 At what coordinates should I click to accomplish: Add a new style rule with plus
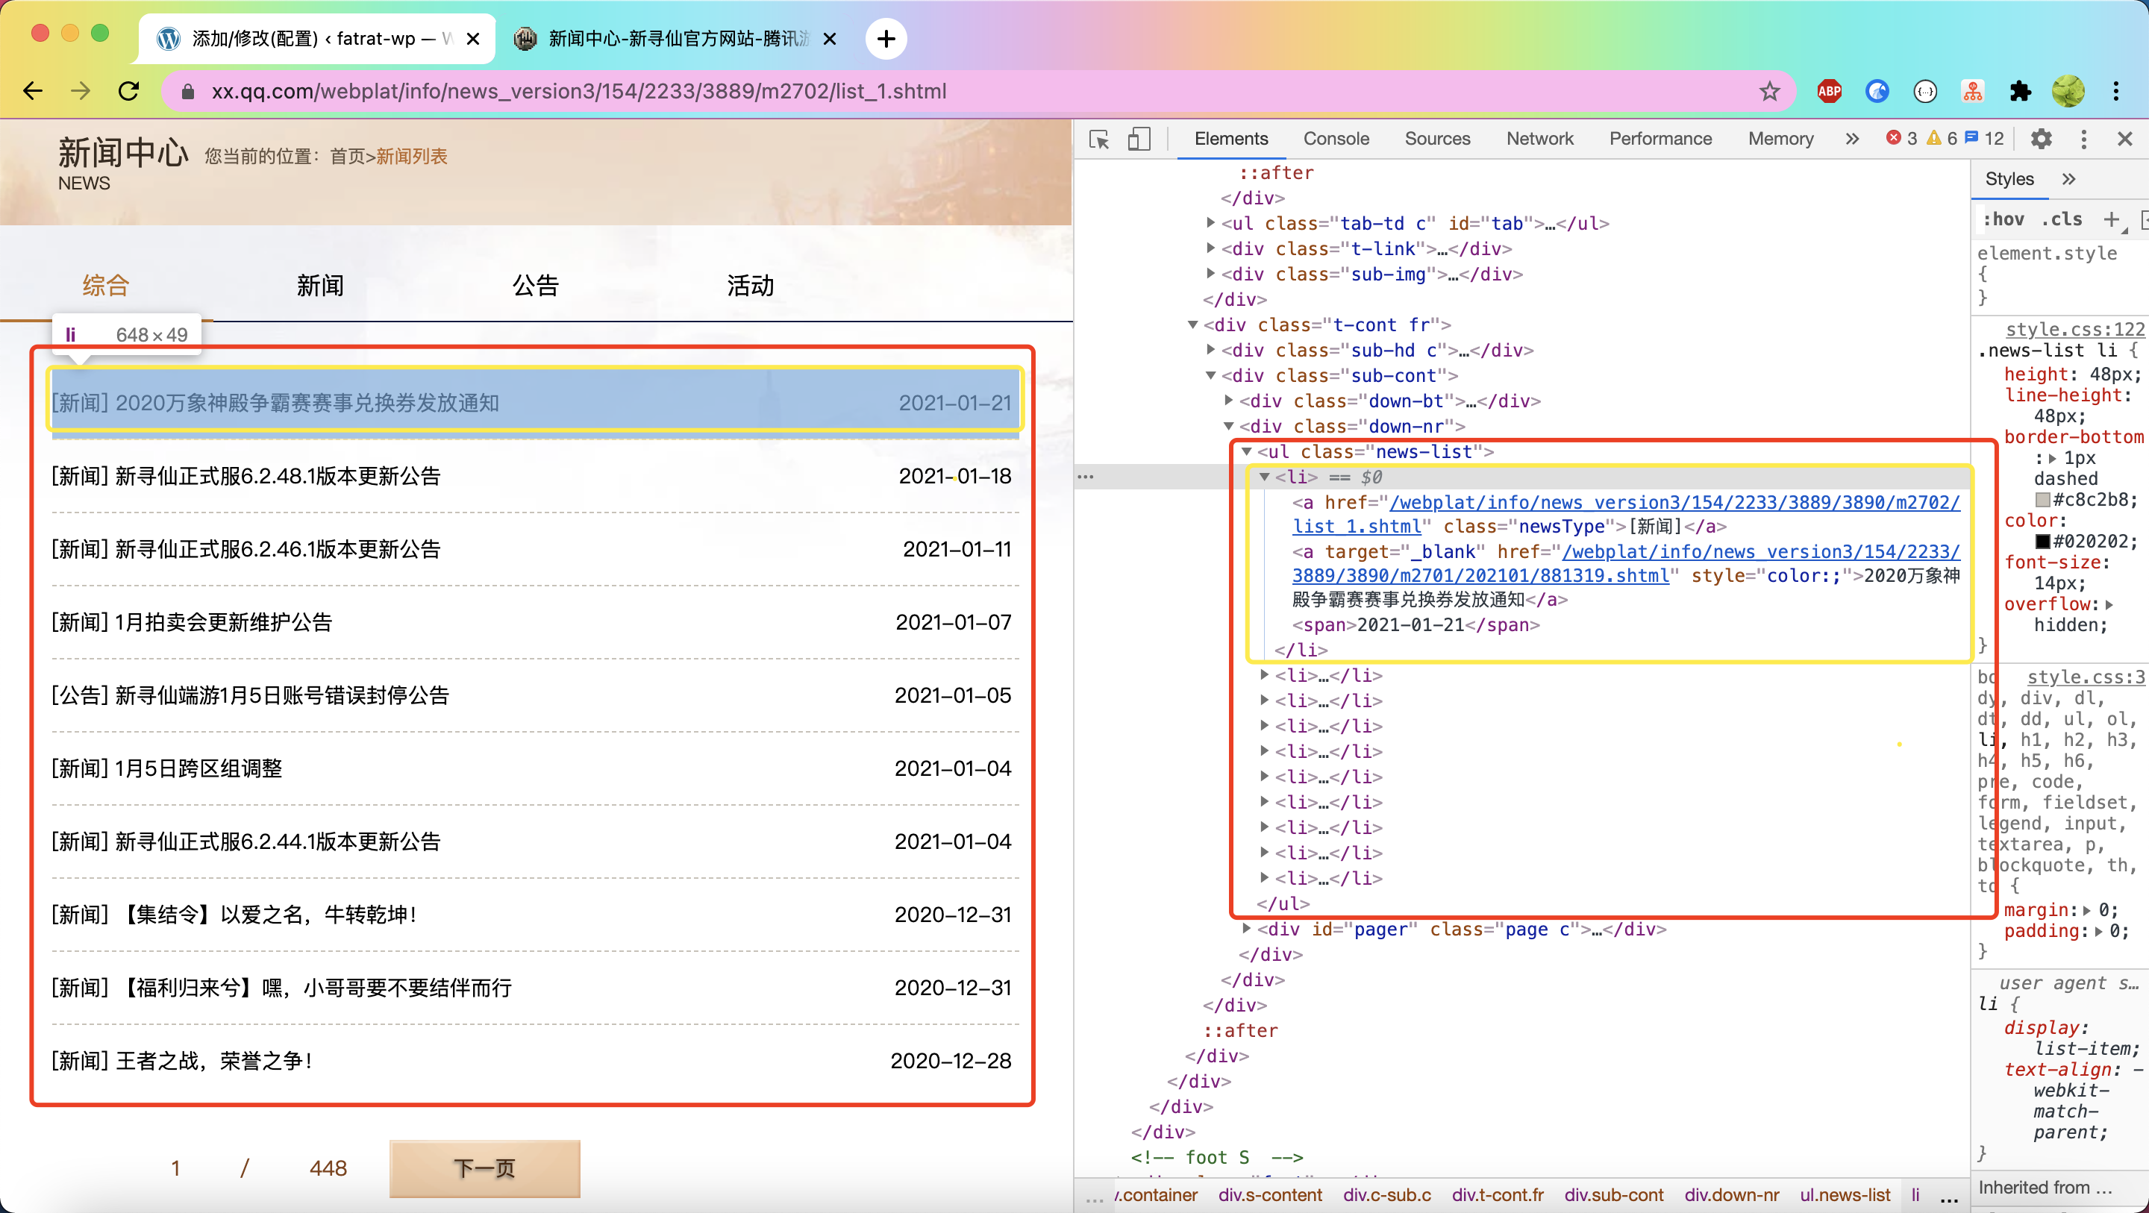pyautogui.click(x=2111, y=219)
